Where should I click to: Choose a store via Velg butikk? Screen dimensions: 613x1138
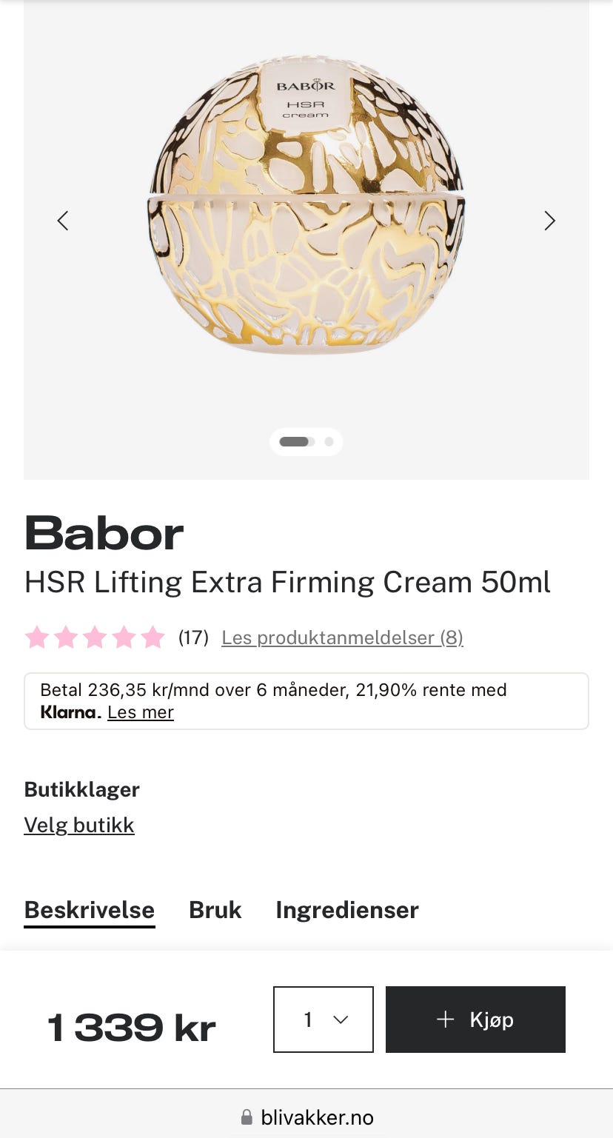(x=79, y=825)
